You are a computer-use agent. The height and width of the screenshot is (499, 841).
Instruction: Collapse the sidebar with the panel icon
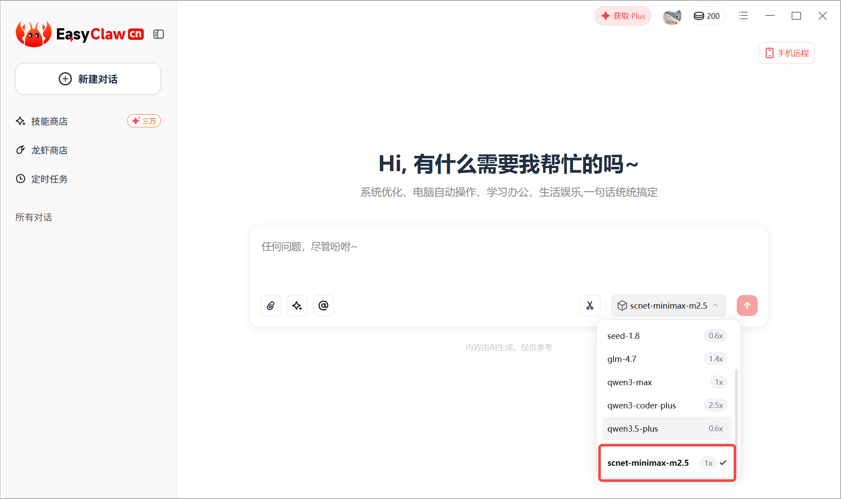(159, 34)
